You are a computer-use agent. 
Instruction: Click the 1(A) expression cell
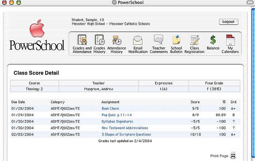point(164,89)
